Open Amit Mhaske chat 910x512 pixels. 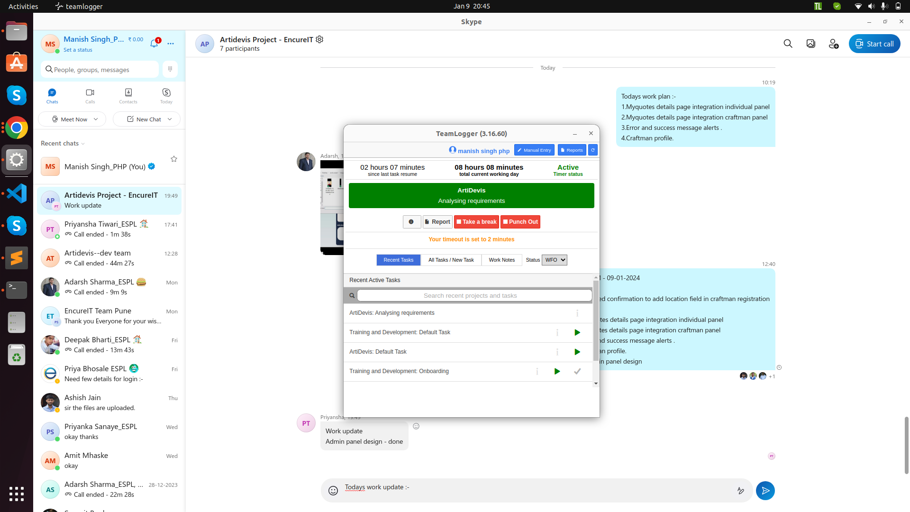(109, 460)
